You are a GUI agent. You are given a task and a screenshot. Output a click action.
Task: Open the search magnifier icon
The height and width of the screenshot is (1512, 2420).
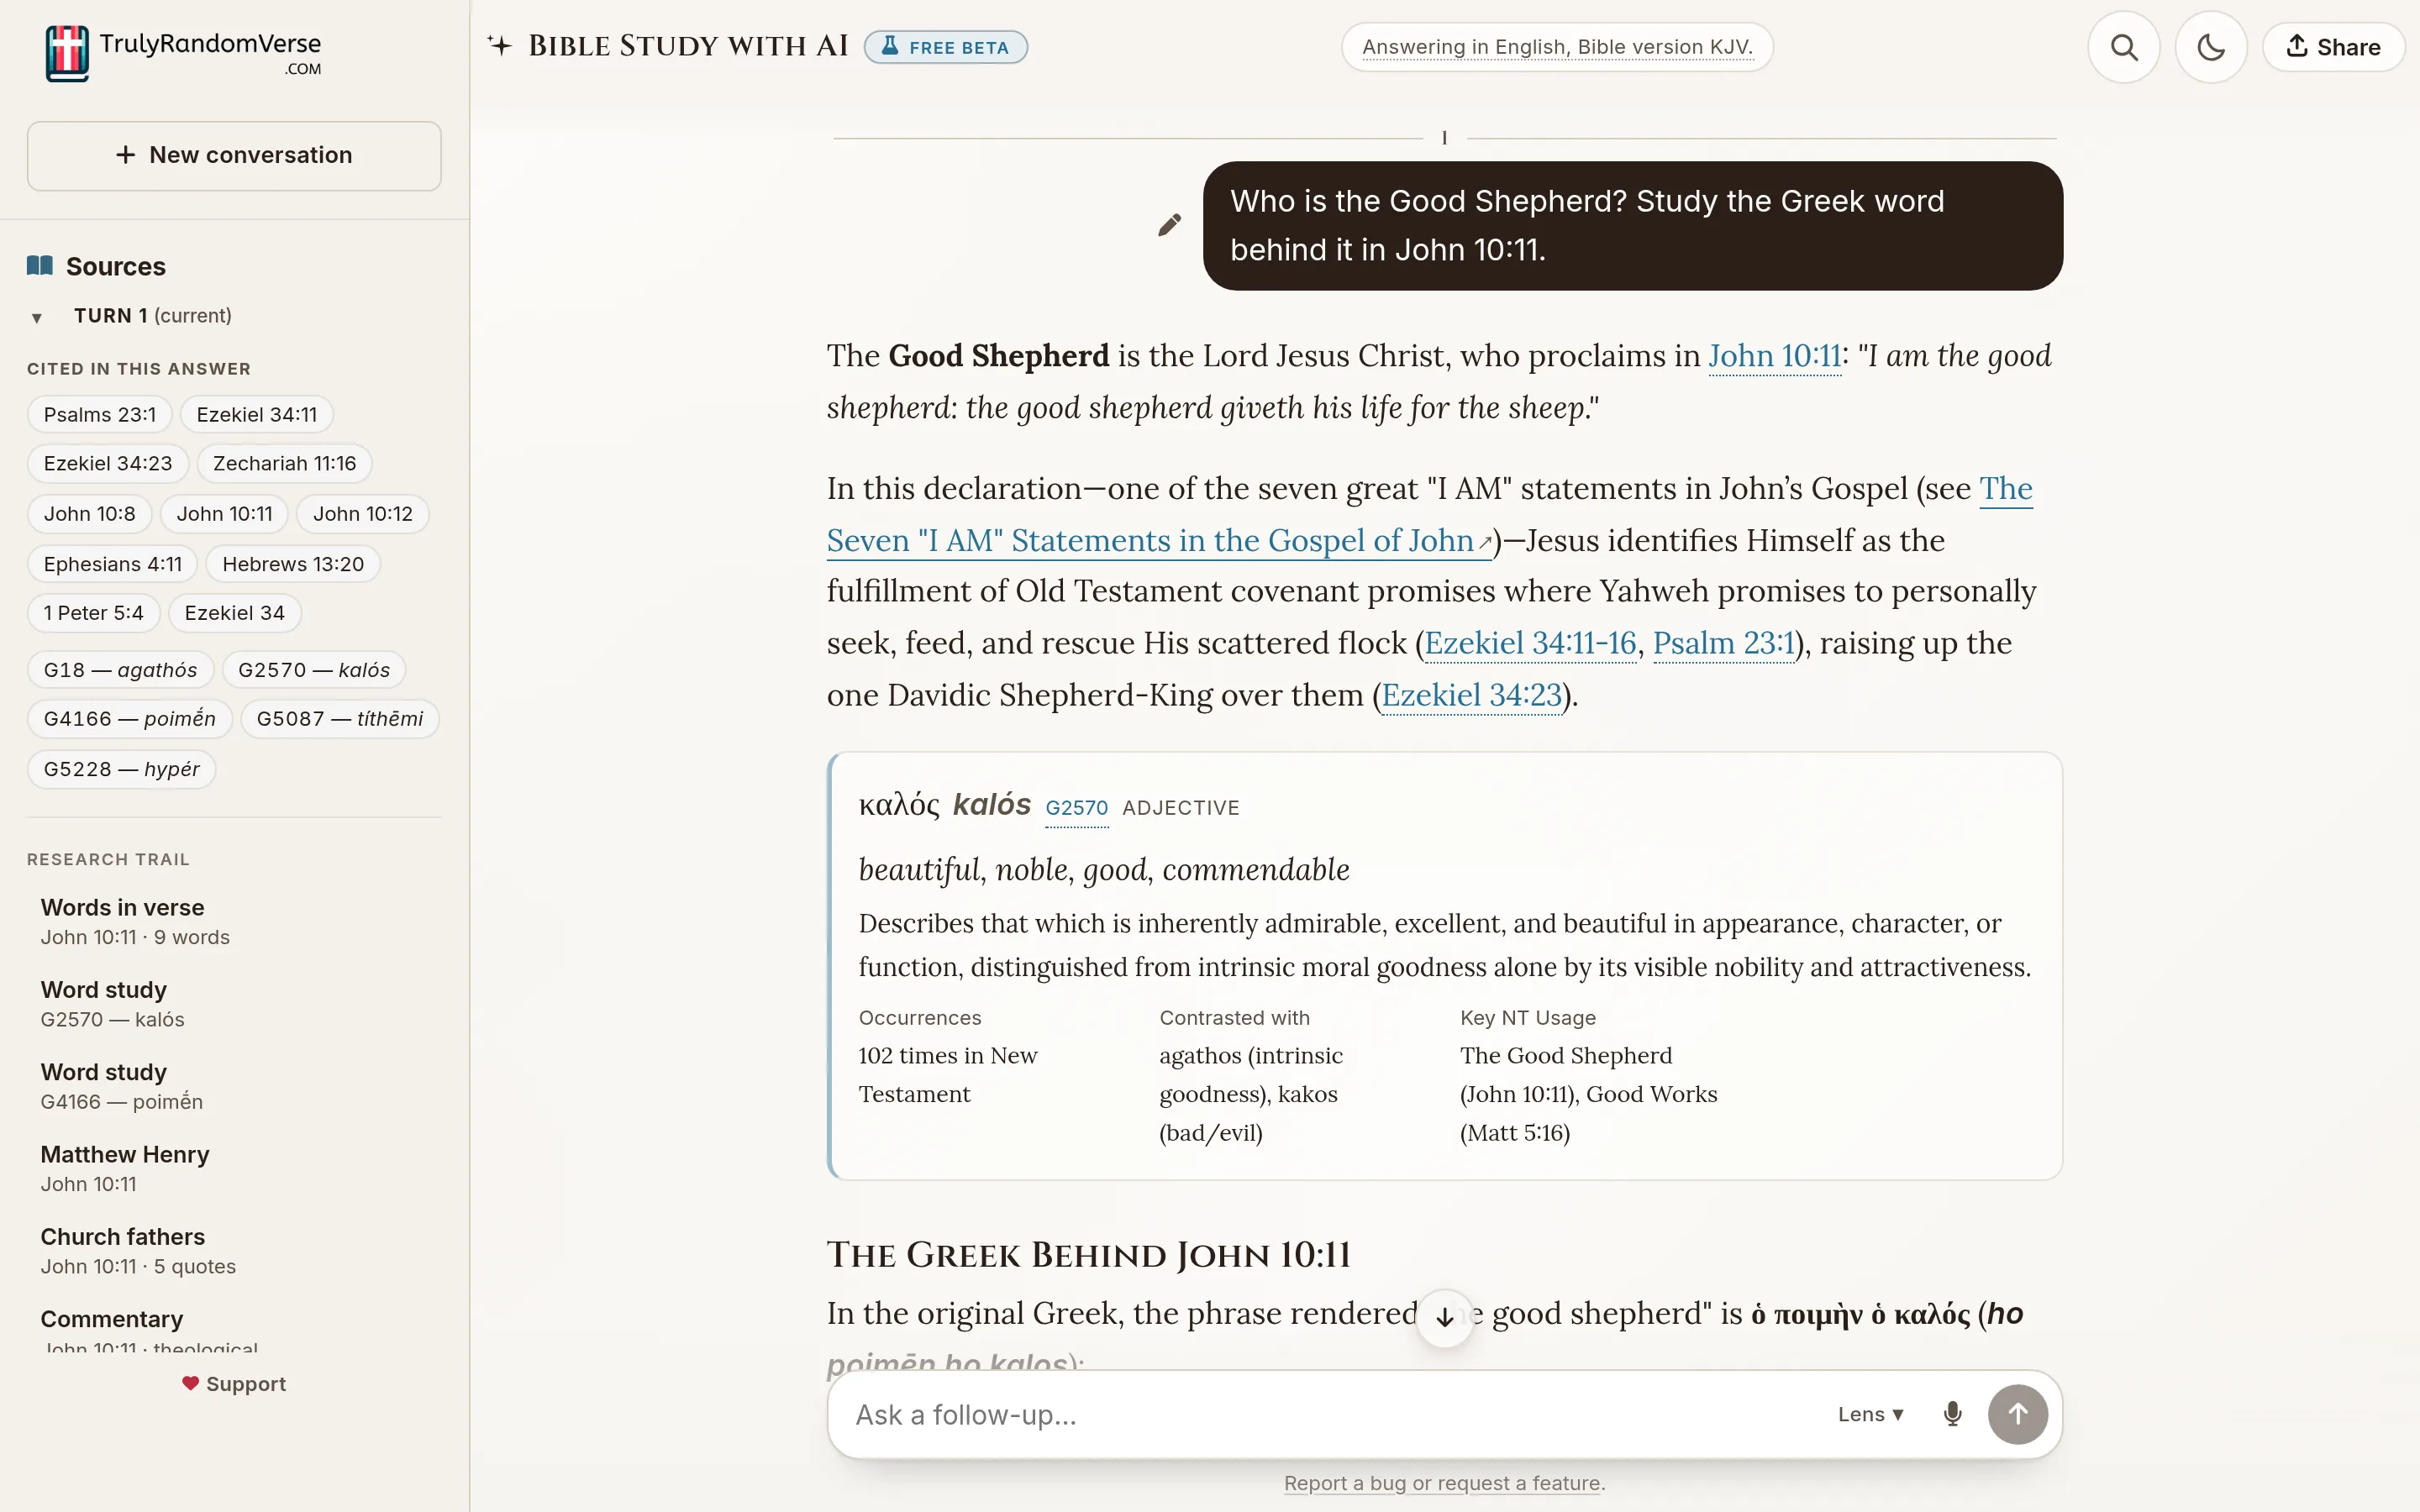(x=2124, y=47)
